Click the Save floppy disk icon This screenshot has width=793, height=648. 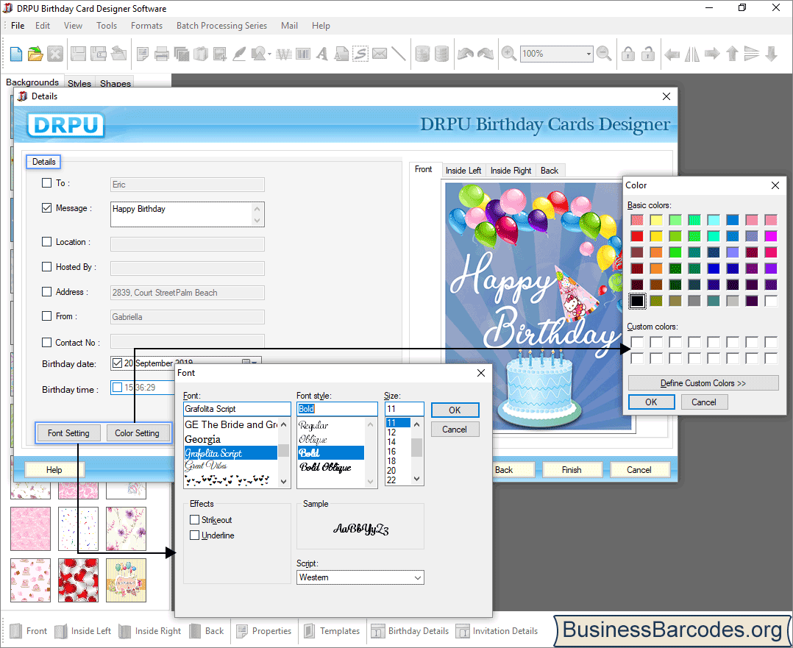tap(78, 54)
